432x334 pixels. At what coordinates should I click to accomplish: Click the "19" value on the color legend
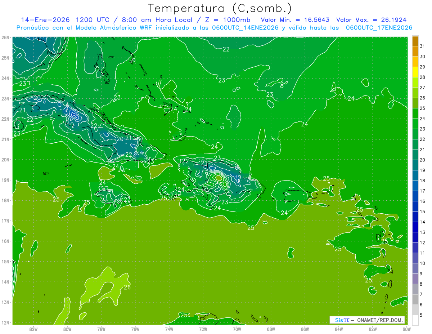422,170
